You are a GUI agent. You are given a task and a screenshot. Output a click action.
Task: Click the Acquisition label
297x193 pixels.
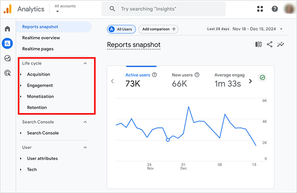tap(38, 74)
